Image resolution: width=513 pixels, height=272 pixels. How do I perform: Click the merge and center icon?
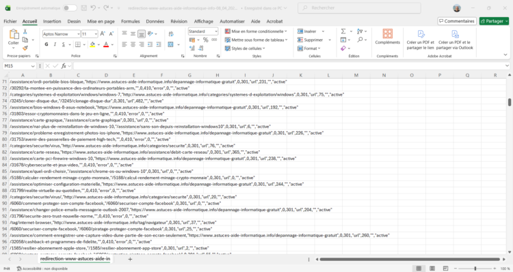coord(171,44)
